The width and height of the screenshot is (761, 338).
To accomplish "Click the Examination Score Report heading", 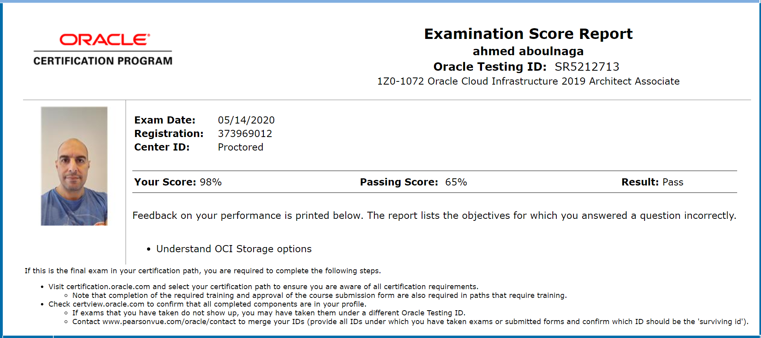I will pos(528,34).
